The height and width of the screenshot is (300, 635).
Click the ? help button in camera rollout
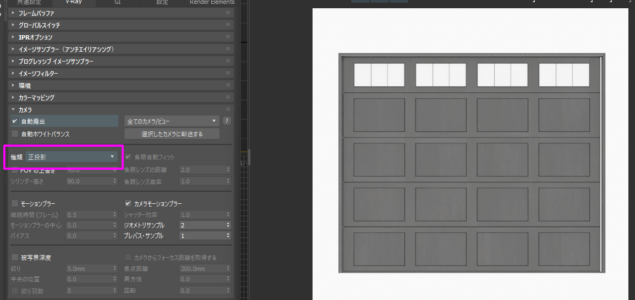pyautogui.click(x=227, y=121)
